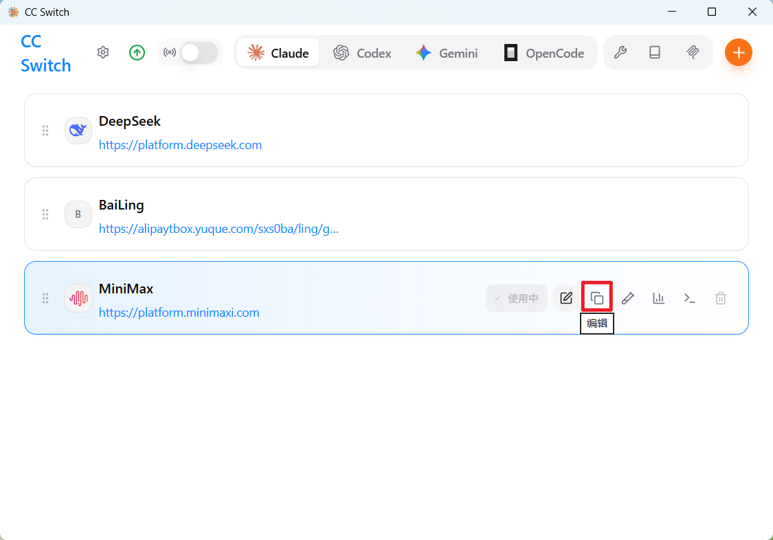
Task: Switch to the Codex tab
Action: 362,52
